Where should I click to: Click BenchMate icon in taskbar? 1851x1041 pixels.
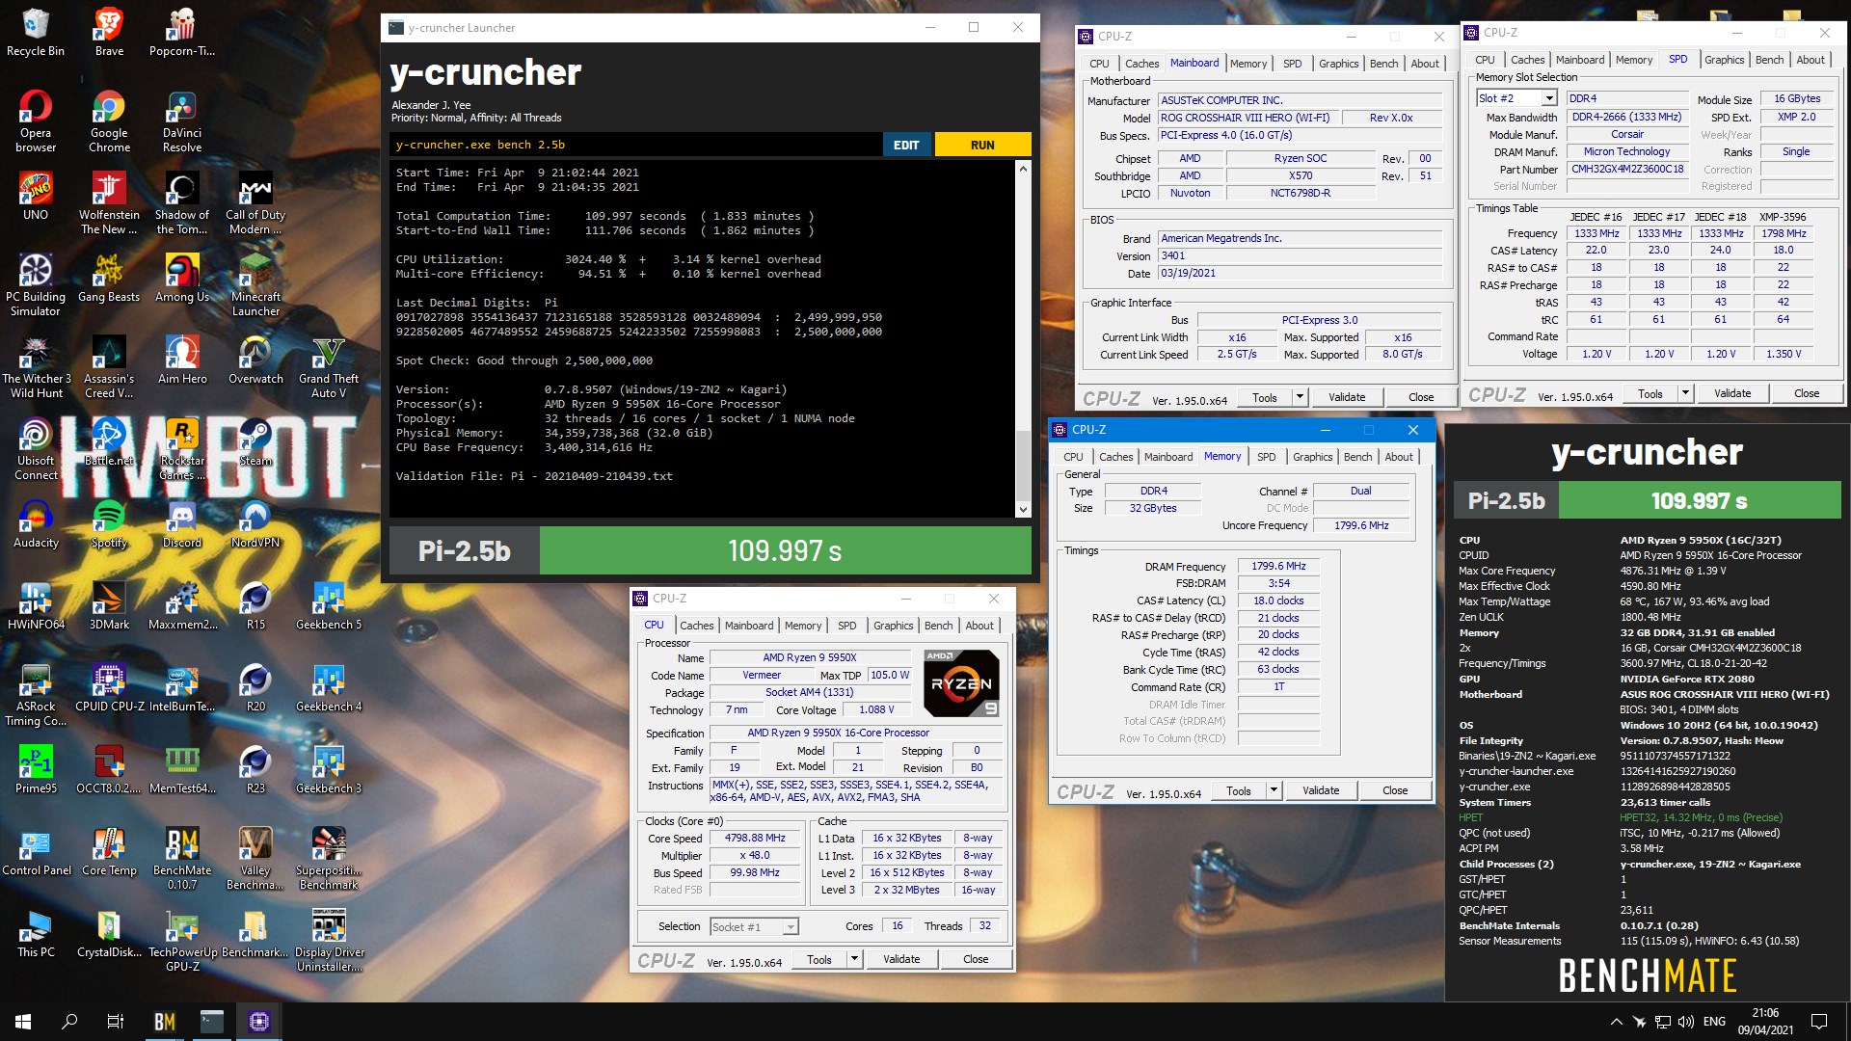pos(165,1022)
